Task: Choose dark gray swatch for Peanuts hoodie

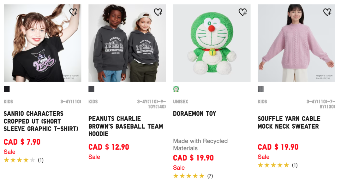Action: [91, 89]
